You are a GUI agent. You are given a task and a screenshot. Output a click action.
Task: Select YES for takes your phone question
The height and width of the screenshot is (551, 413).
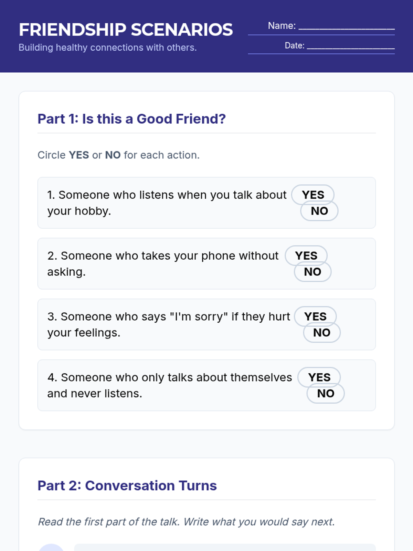[306, 256]
